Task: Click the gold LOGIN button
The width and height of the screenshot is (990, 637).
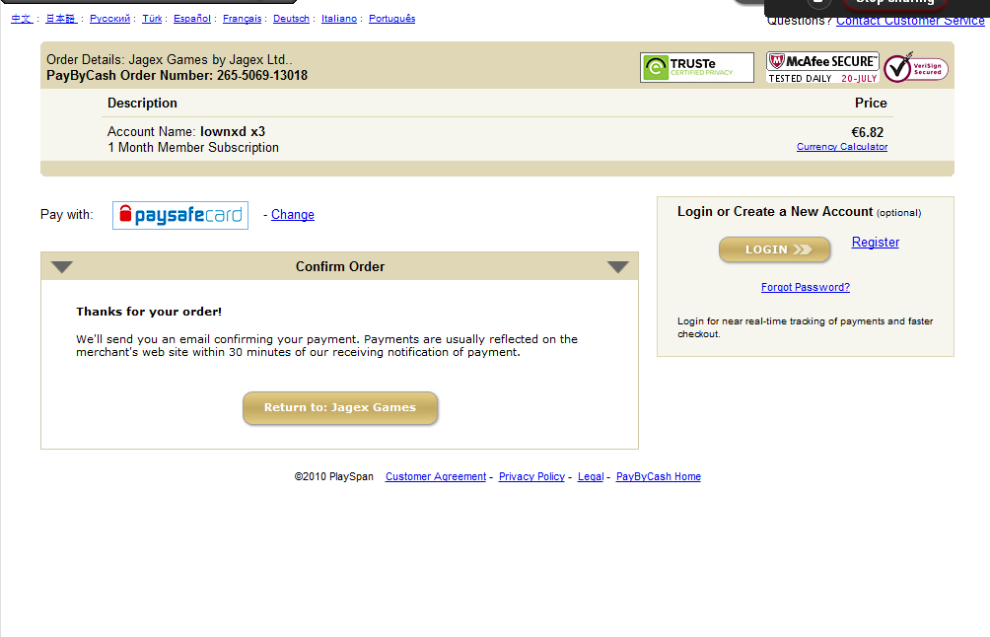Action: coord(775,249)
